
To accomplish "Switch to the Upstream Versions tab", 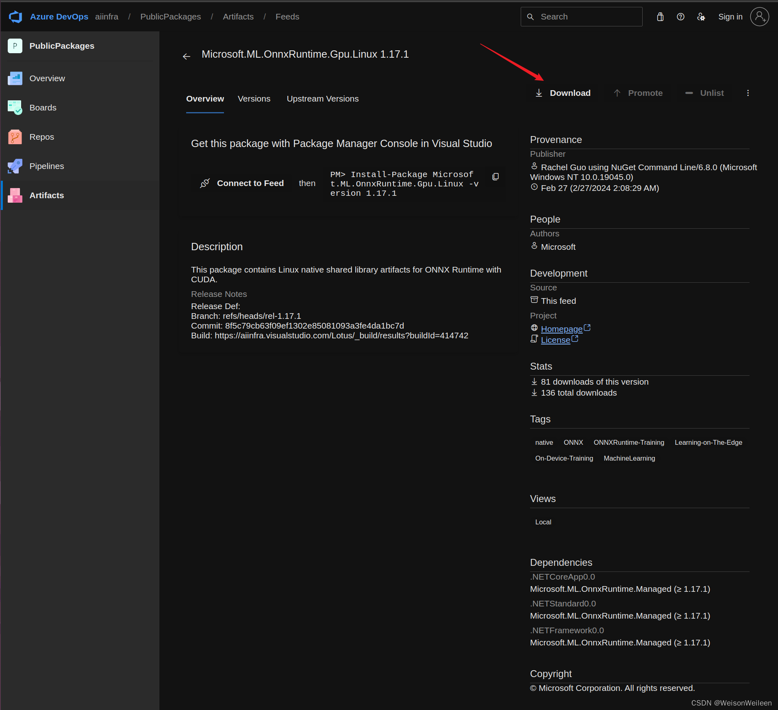I will pyautogui.click(x=323, y=99).
